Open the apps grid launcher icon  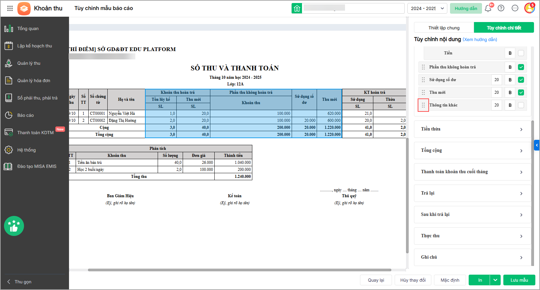click(x=10, y=8)
